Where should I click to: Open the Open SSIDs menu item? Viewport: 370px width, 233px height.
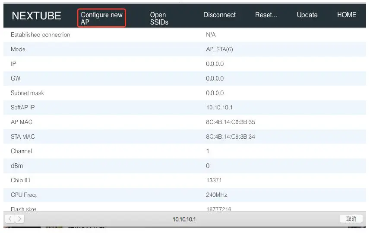point(159,18)
